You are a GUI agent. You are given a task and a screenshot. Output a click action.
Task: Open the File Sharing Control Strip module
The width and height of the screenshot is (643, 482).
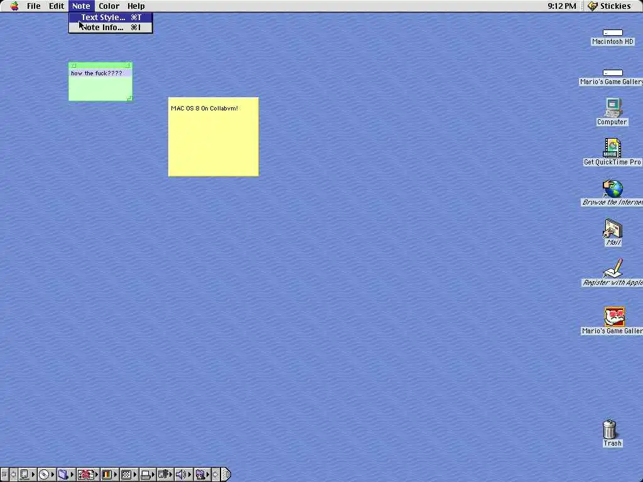[67, 474]
